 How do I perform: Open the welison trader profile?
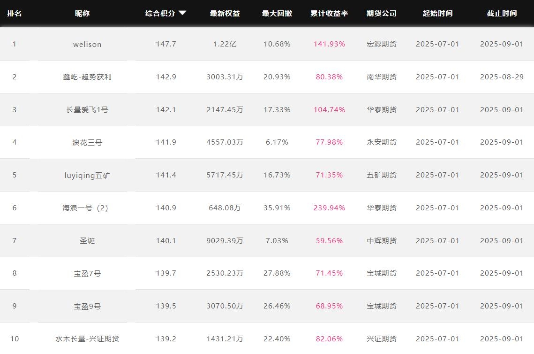[x=87, y=44]
